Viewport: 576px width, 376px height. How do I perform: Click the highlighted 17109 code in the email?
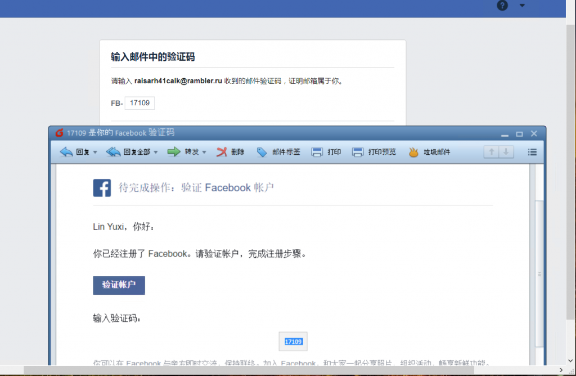[x=293, y=342]
